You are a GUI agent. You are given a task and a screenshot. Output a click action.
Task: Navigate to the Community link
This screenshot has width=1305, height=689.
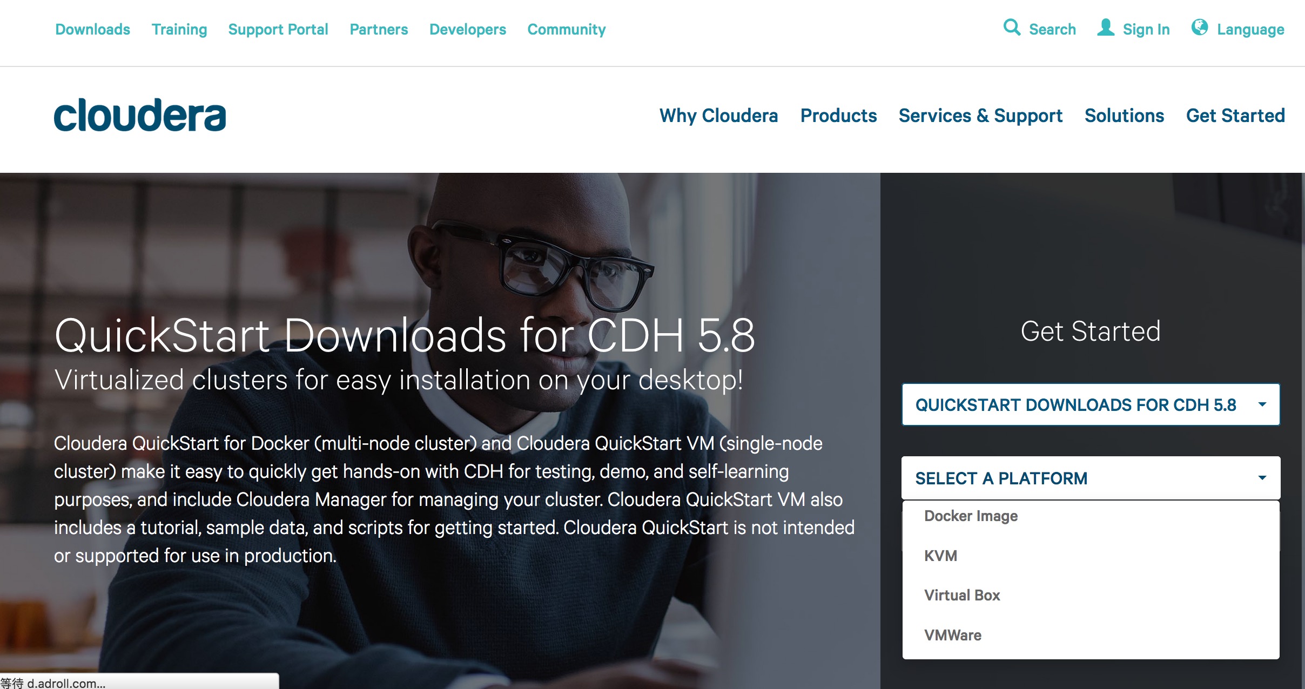(x=566, y=29)
